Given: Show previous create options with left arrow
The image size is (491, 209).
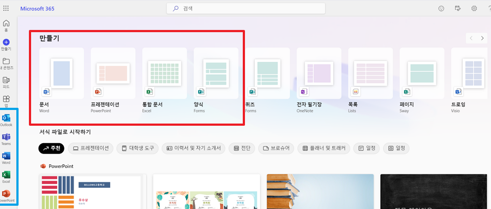Looking at the screenshot, I should pyautogui.click(x=471, y=38).
